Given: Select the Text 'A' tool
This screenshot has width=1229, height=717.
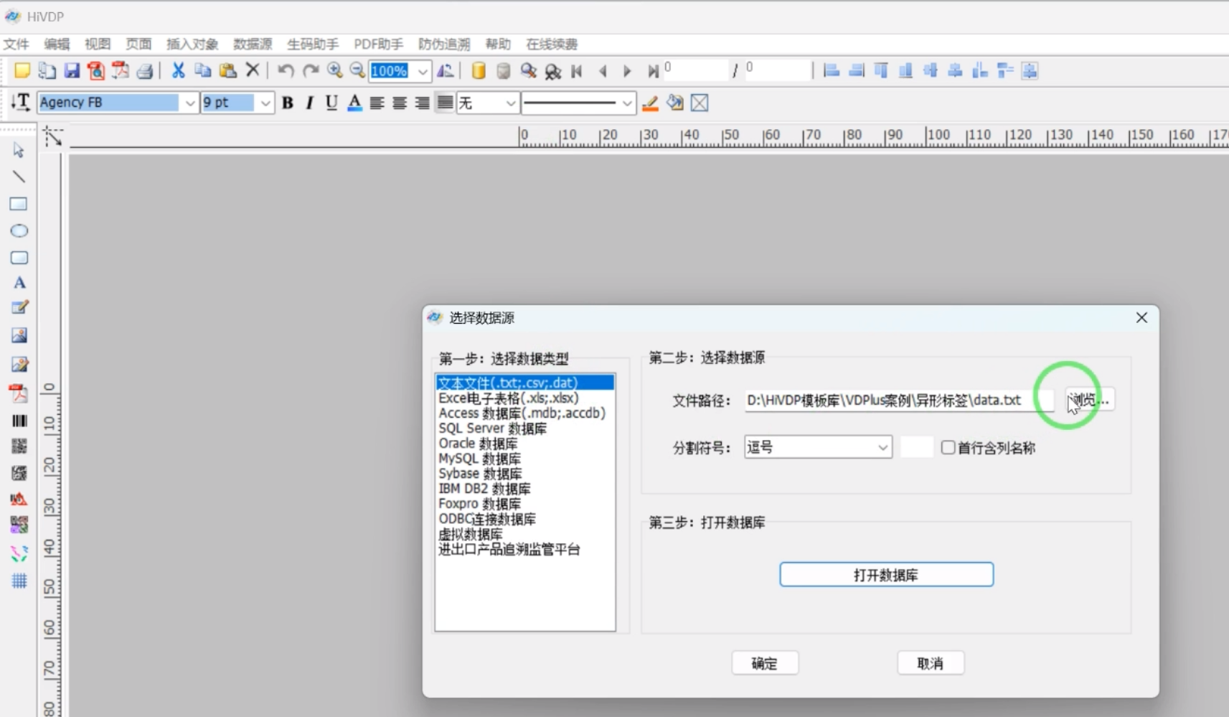Looking at the screenshot, I should (19, 283).
